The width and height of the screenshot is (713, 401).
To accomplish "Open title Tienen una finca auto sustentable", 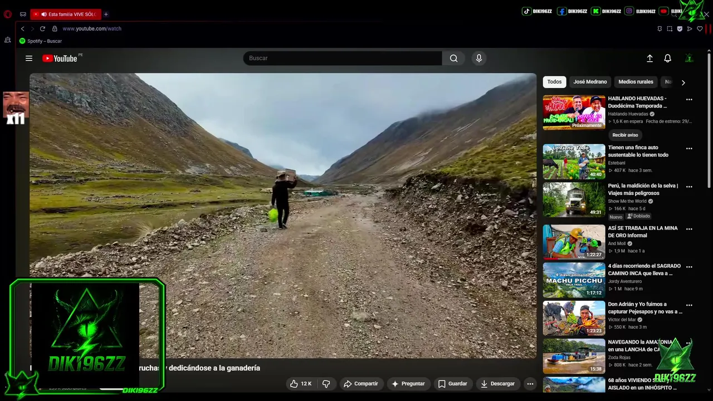I will pos(638,151).
